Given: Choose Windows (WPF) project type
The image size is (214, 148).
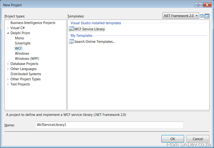Looking at the screenshot, I should click(27, 59).
